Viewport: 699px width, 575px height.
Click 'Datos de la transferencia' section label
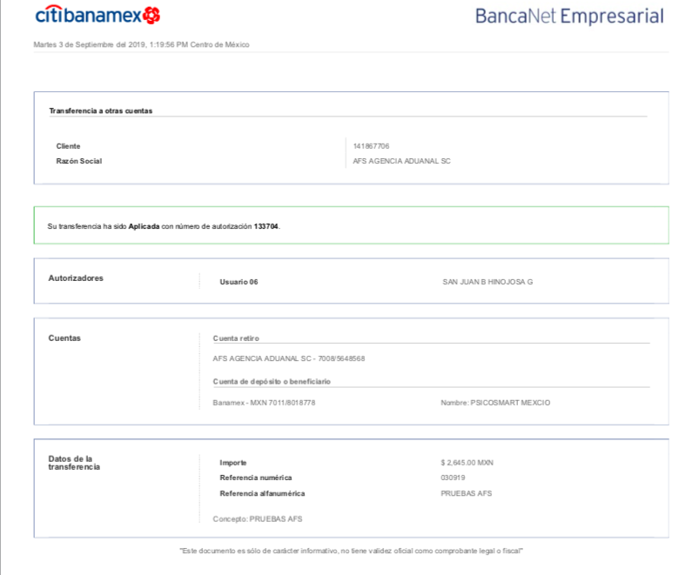pyautogui.click(x=74, y=463)
